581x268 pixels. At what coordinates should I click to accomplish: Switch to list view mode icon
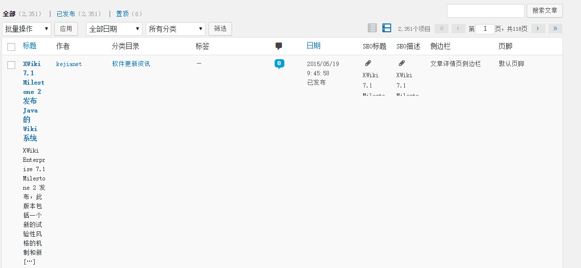[372, 28]
